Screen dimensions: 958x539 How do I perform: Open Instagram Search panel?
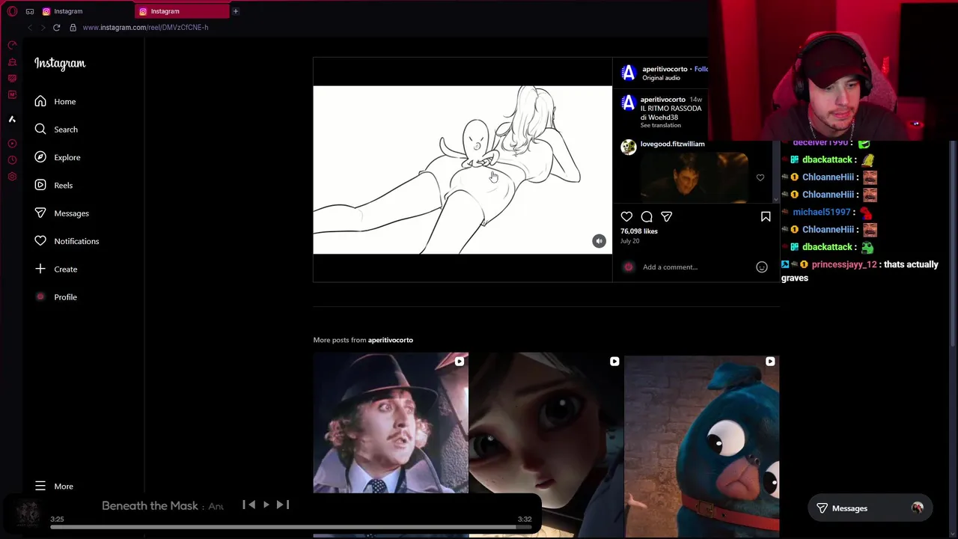[56, 130]
